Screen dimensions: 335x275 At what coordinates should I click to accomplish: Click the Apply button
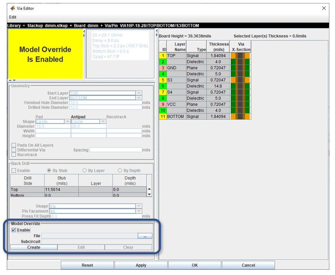coord(140,265)
